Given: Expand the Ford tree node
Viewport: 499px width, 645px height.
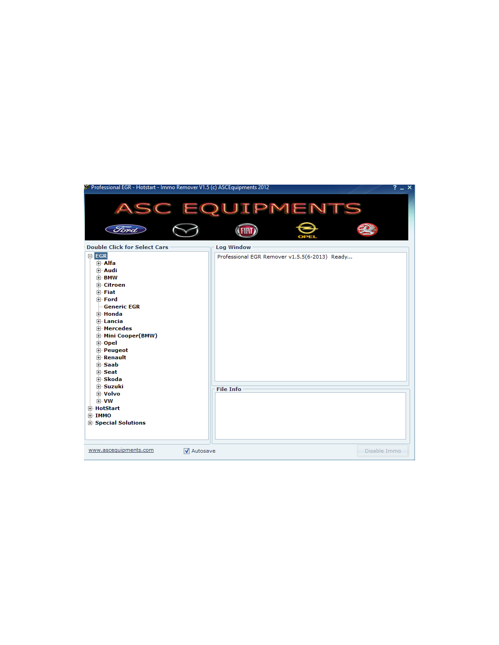Looking at the screenshot, I should tap(98, 299).
